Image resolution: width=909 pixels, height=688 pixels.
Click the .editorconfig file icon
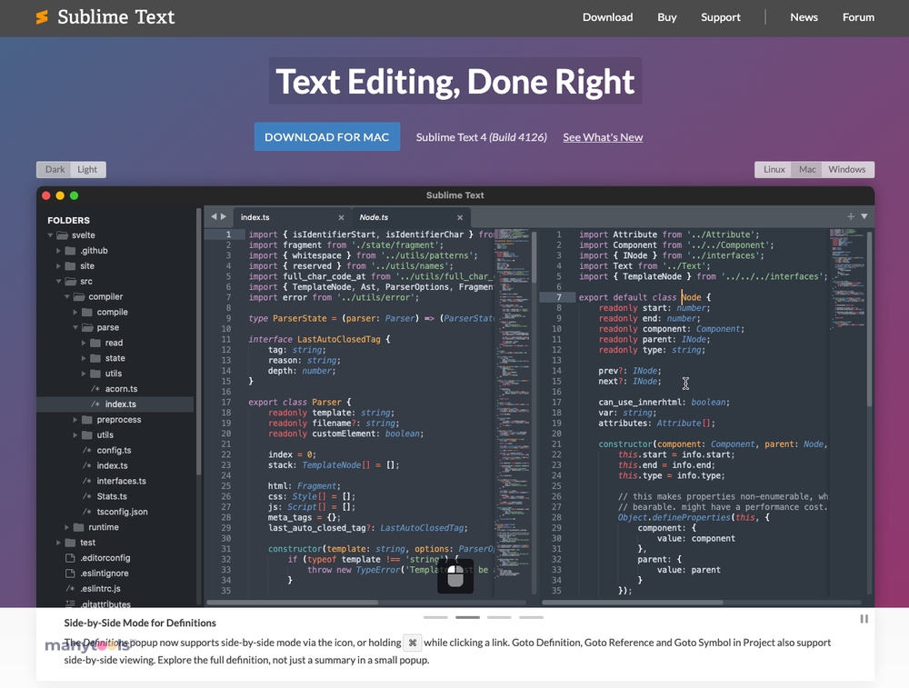pyautogui.click(x=70, y=558)
